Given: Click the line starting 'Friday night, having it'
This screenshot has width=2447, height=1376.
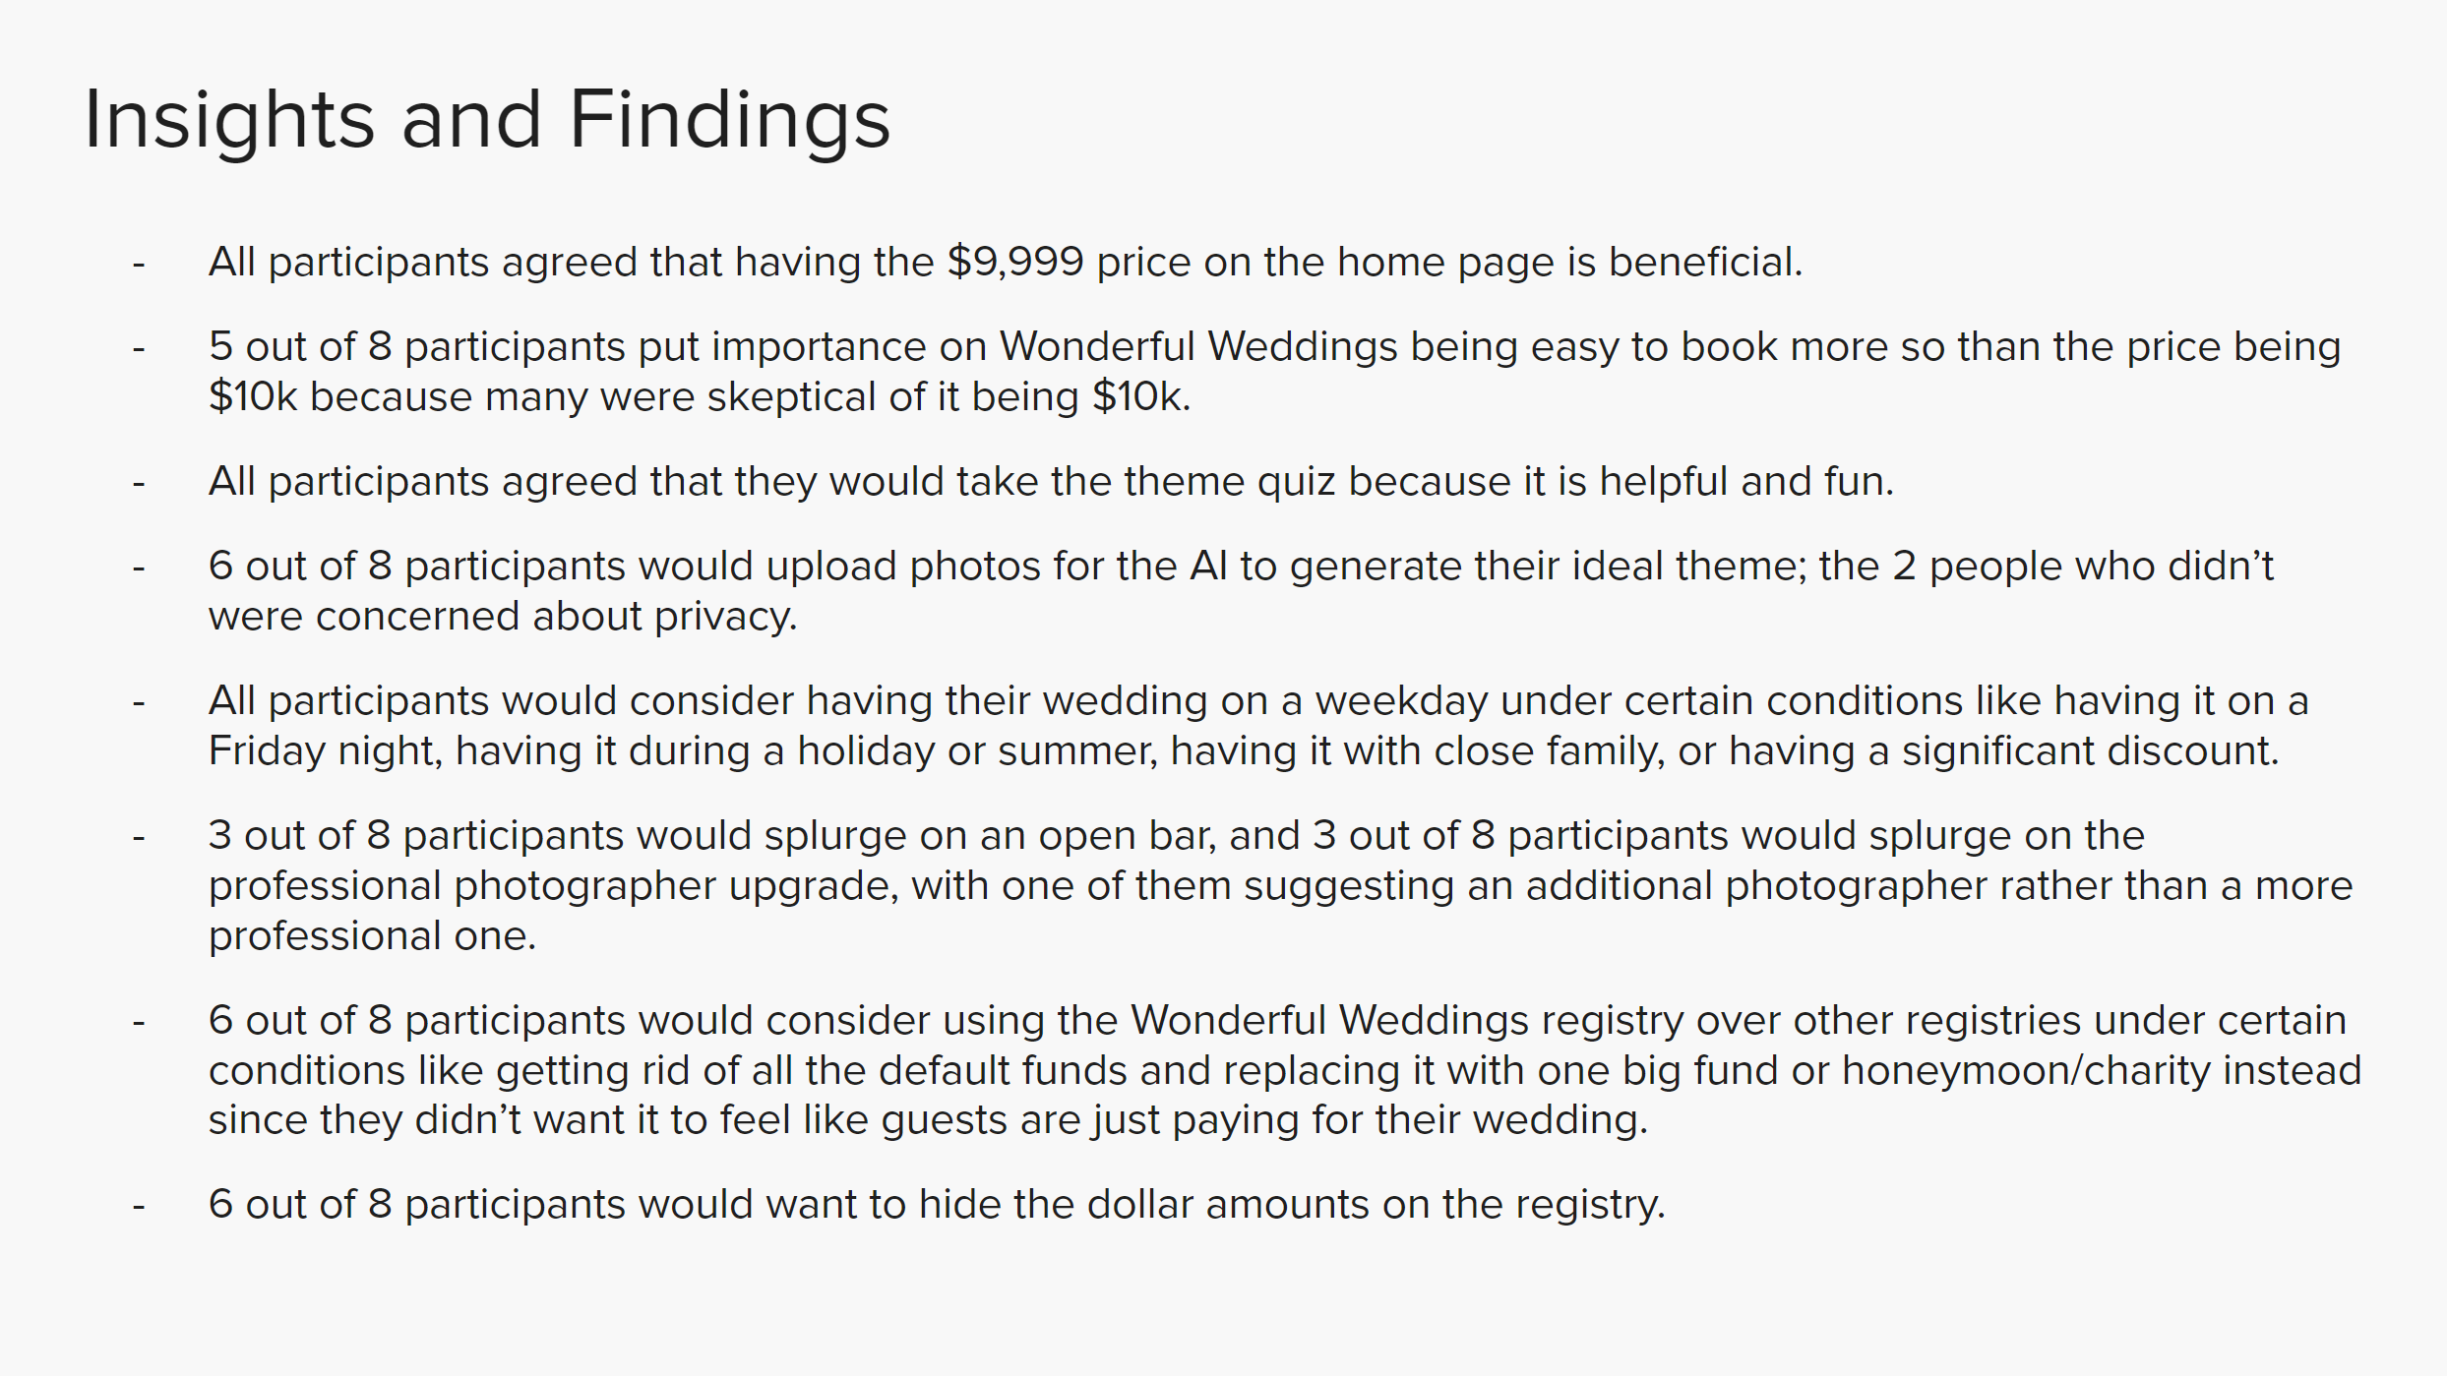Looking at the screenshot, I should 1244,751.
